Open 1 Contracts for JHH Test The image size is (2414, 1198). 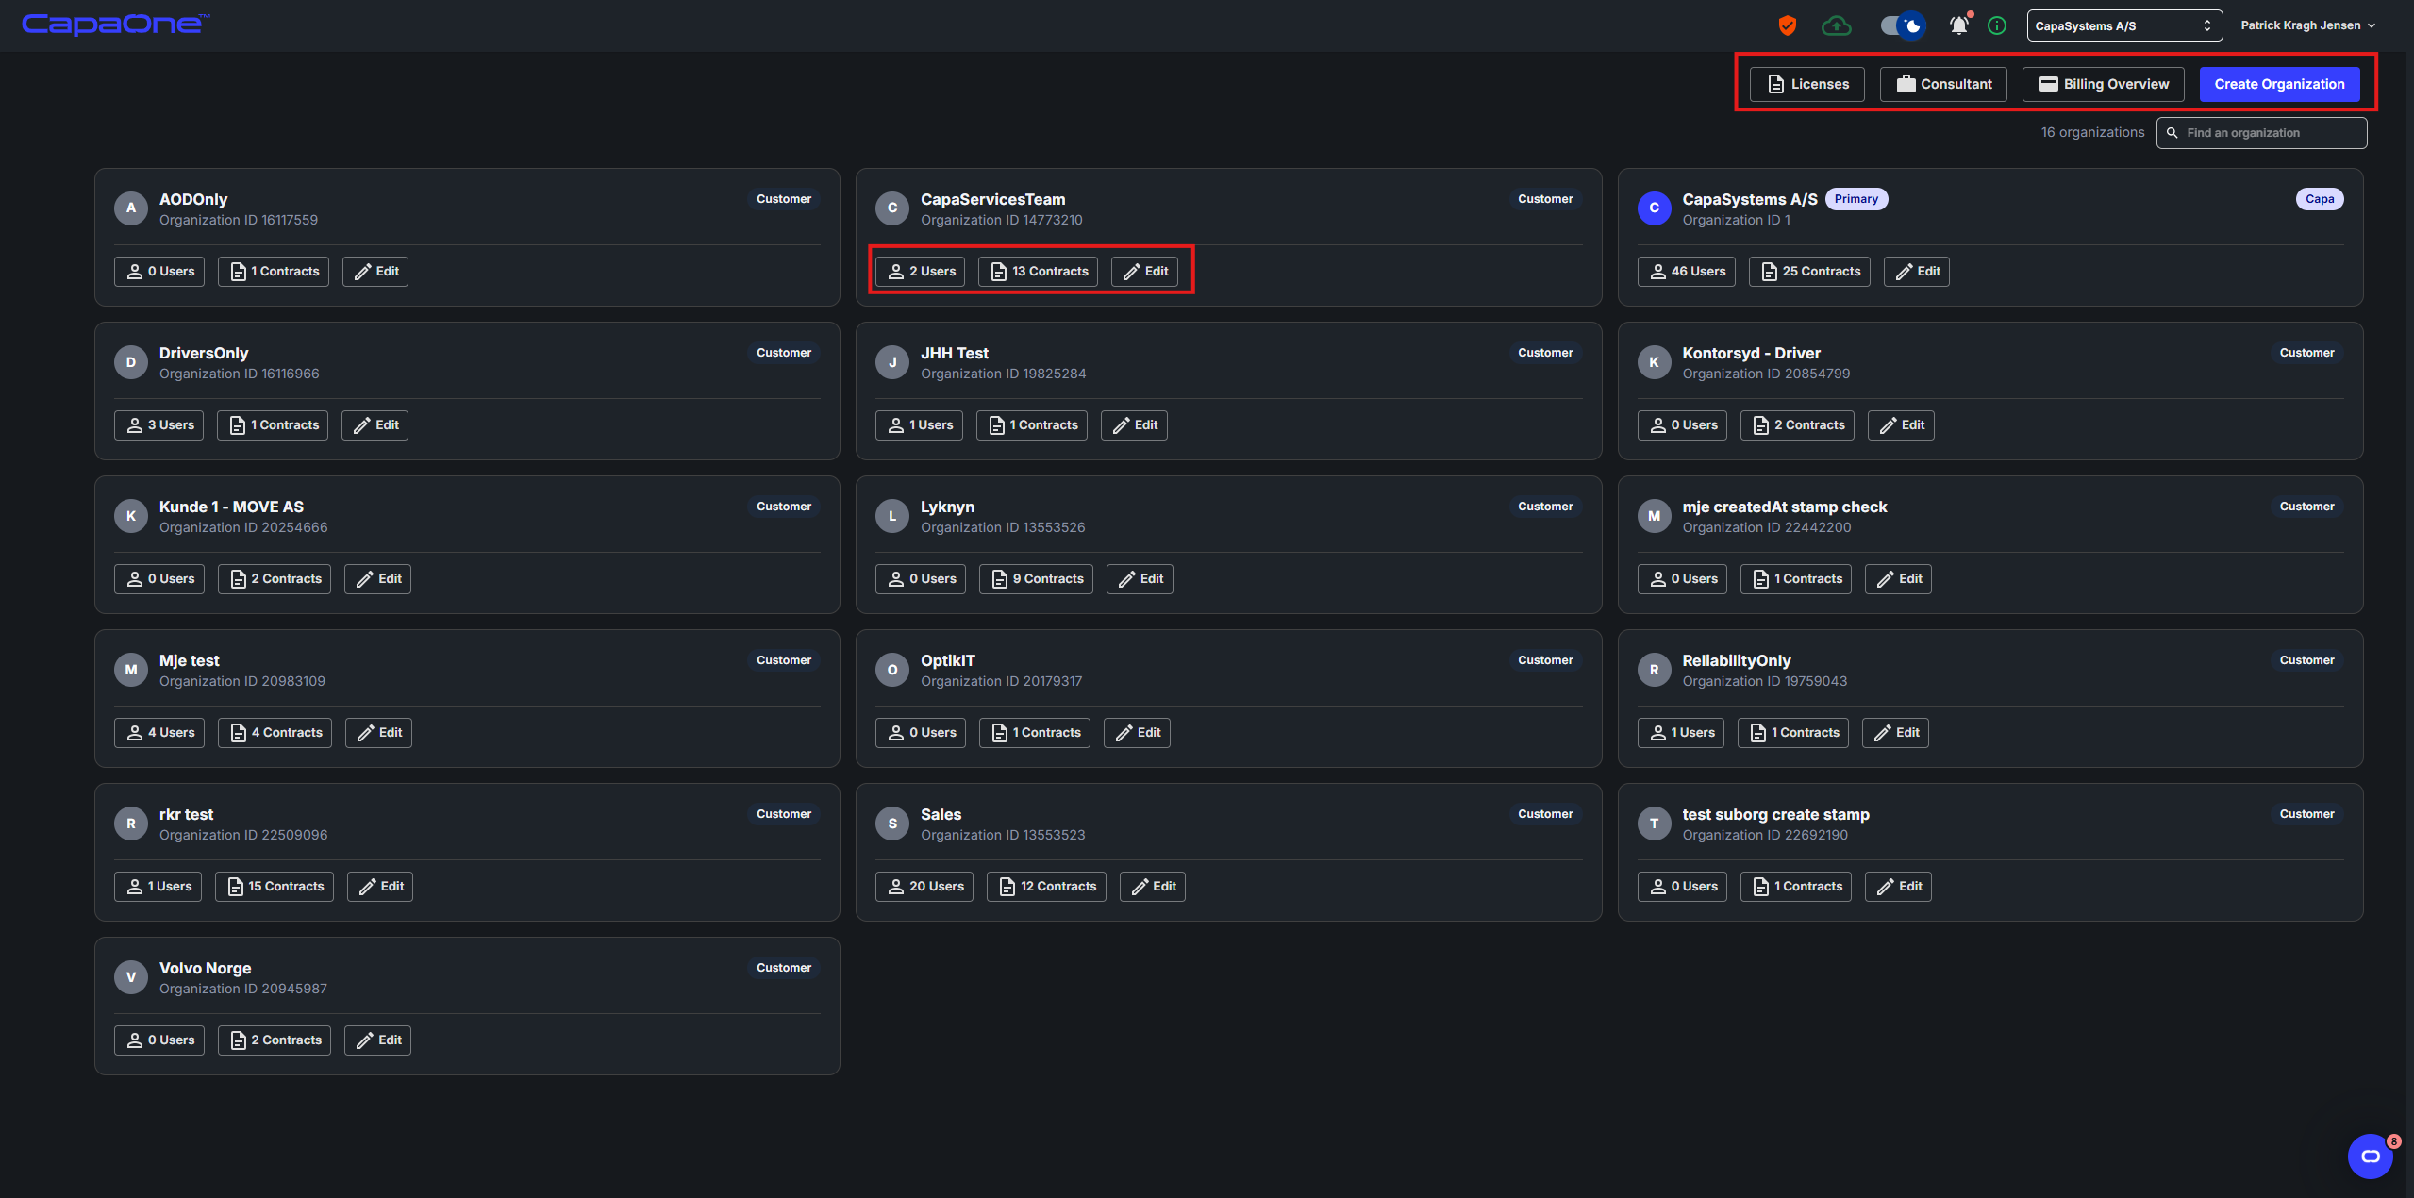click(1031, 425)
